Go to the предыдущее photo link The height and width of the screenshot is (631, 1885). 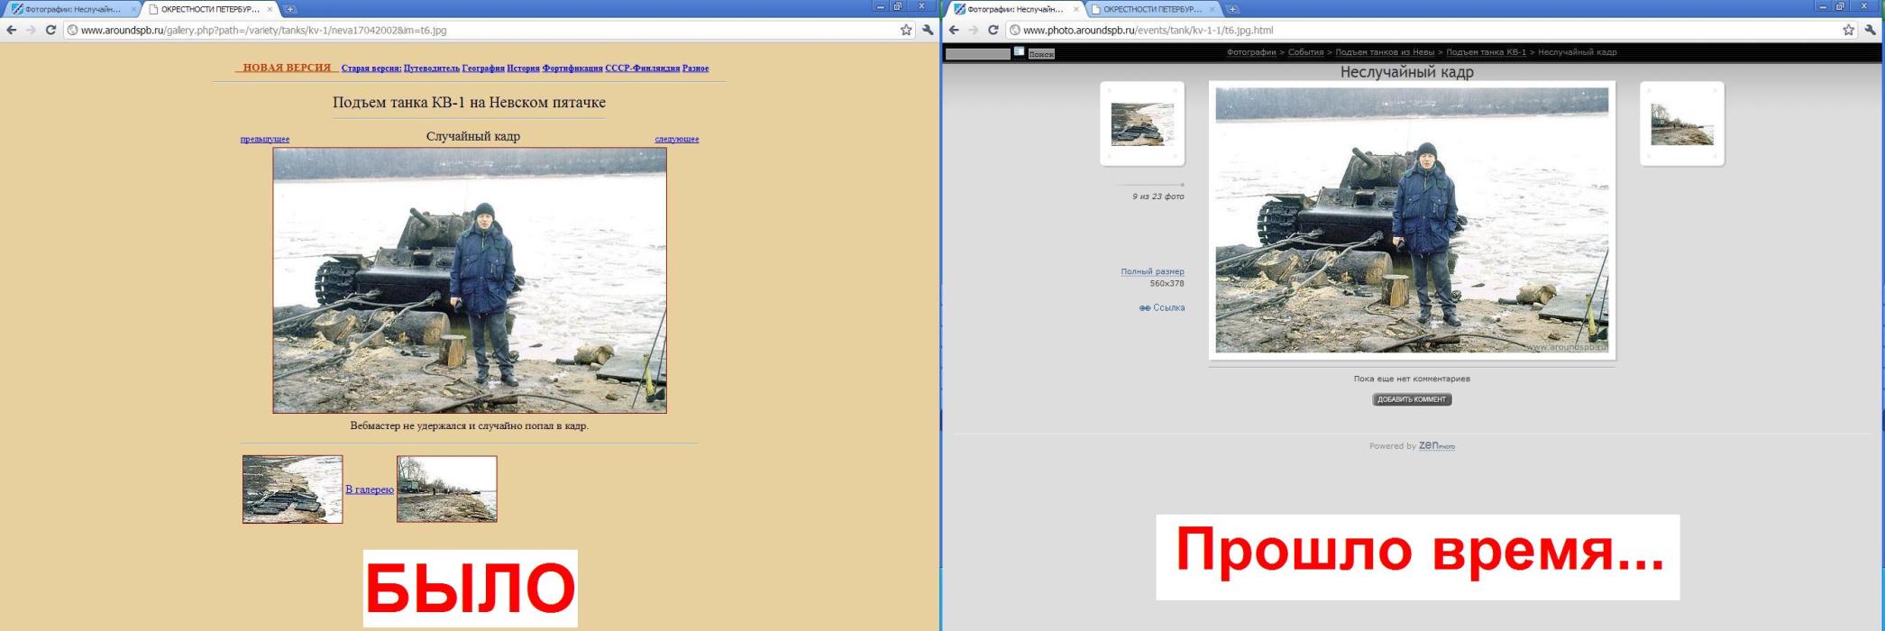(265, 139)
